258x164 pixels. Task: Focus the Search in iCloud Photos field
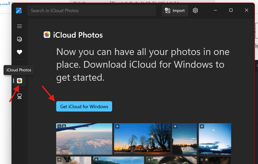tap(92, 10)
